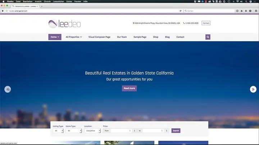Open the Blog page
Screen dimensions: 259x145
(167, 37)
